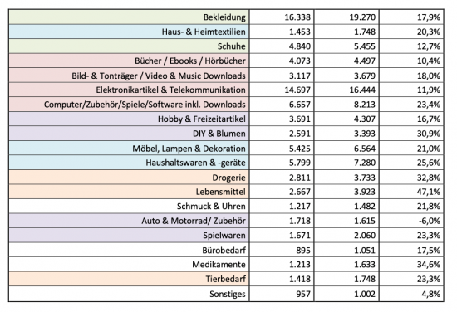The height and width of the screenshot is (312, 457).
Task: Select the 25,6% cell
Action: (x=429, y=163)
